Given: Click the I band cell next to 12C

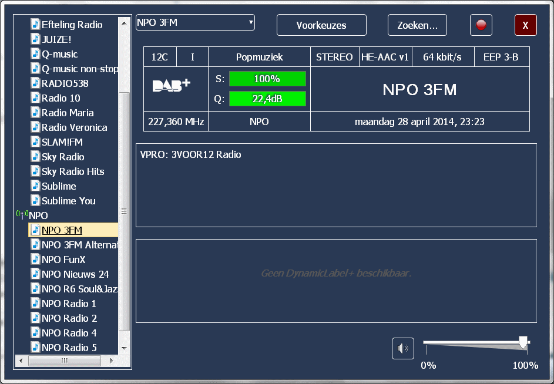Looking at the screenshot, I should pyautogui.click(x=193, y=57).
